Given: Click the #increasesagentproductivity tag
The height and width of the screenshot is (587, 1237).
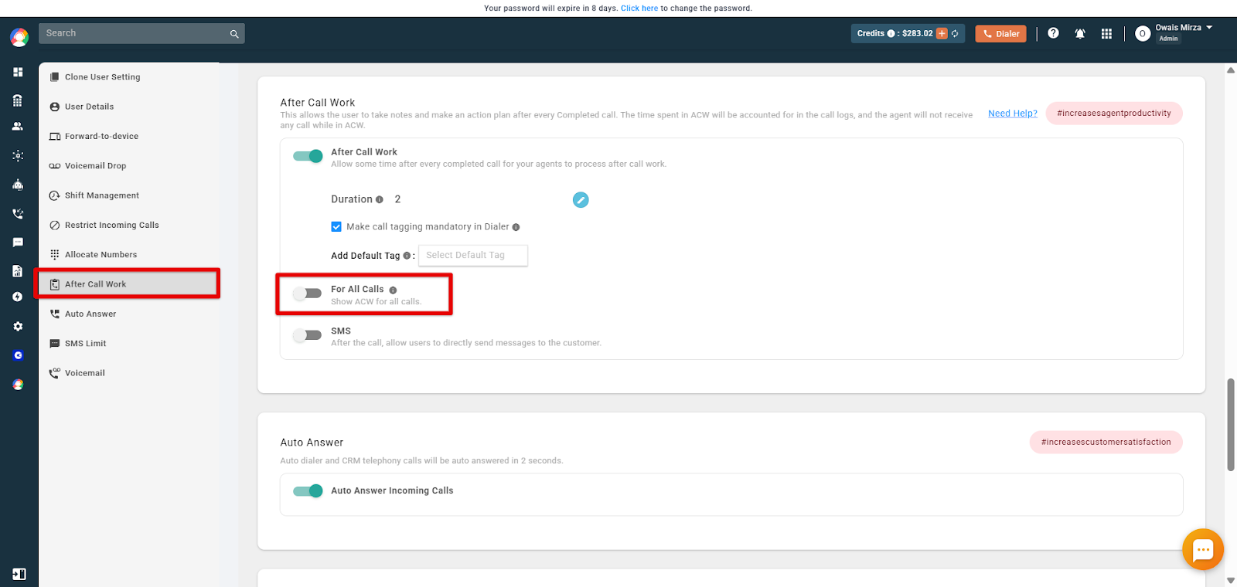Looking at the screenshot, I should pos(1114,114).
